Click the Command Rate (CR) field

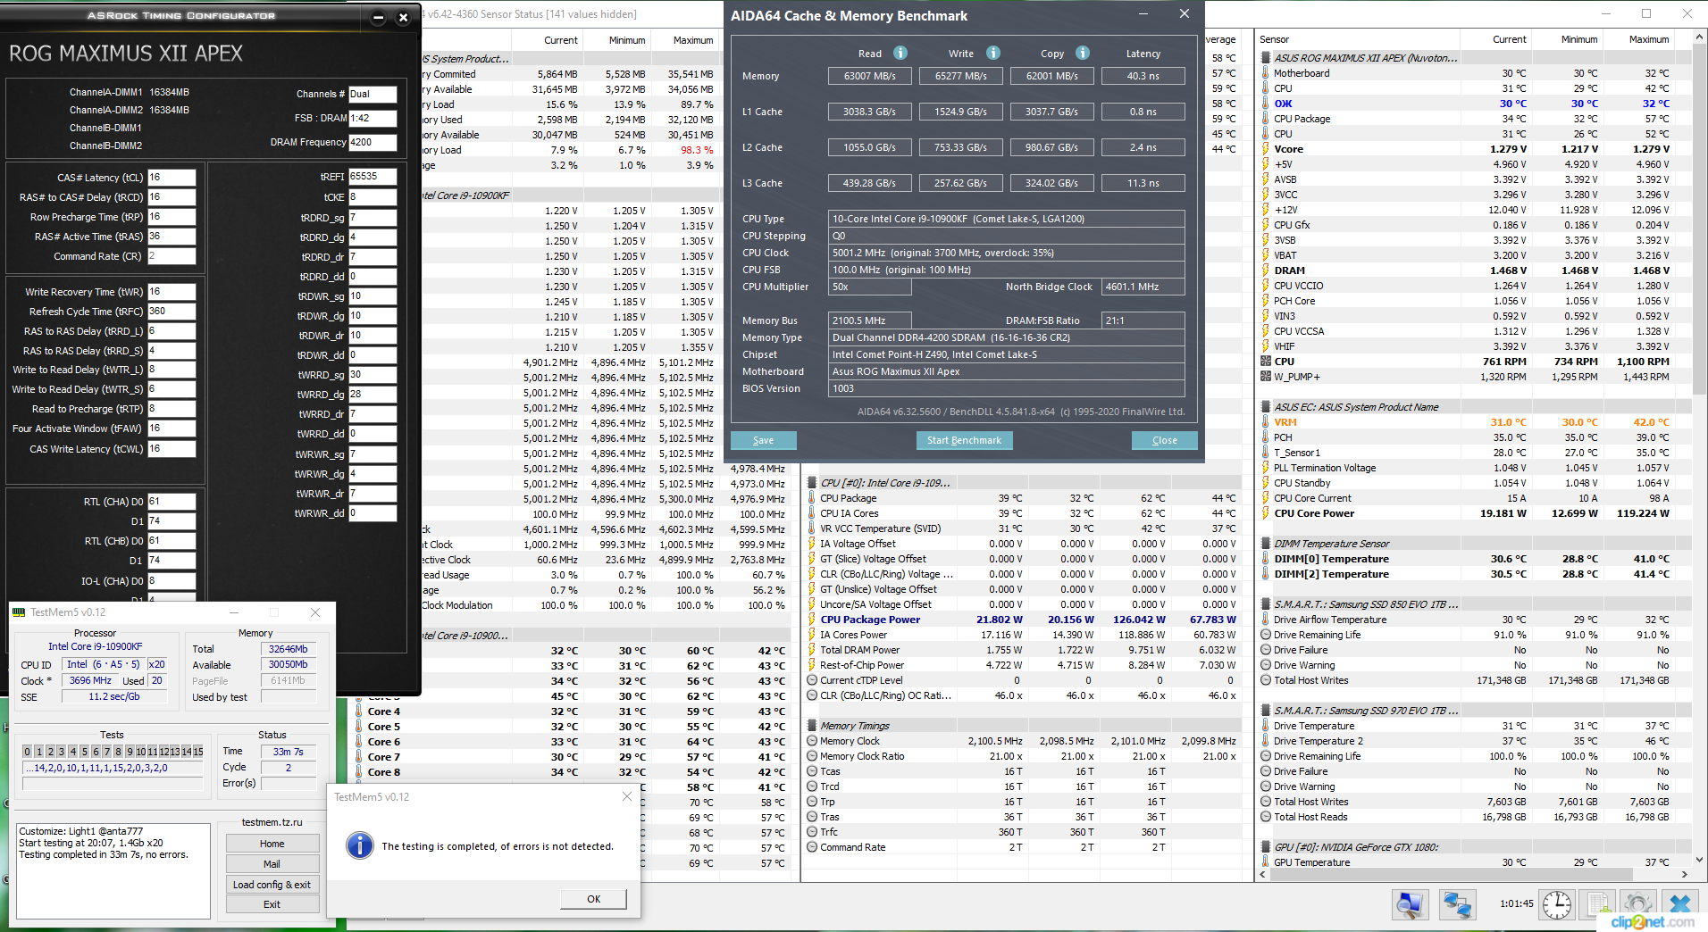tap(172, 256)
